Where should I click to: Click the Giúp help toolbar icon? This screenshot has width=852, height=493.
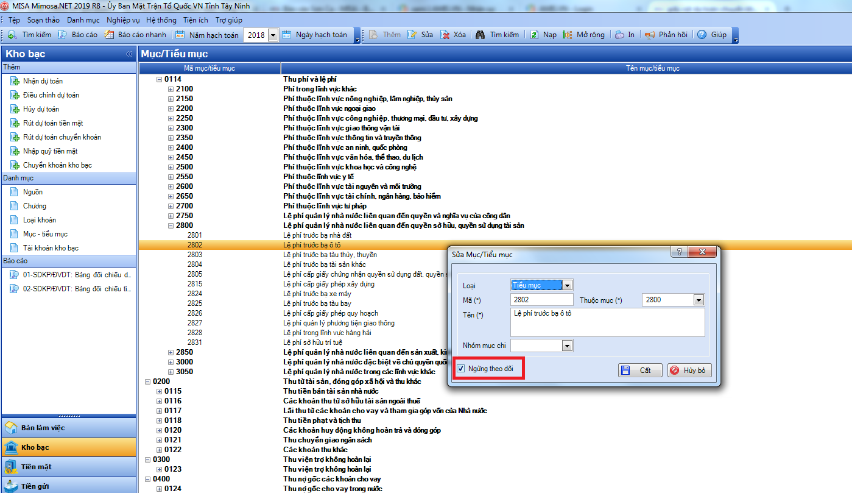(702, 35)
